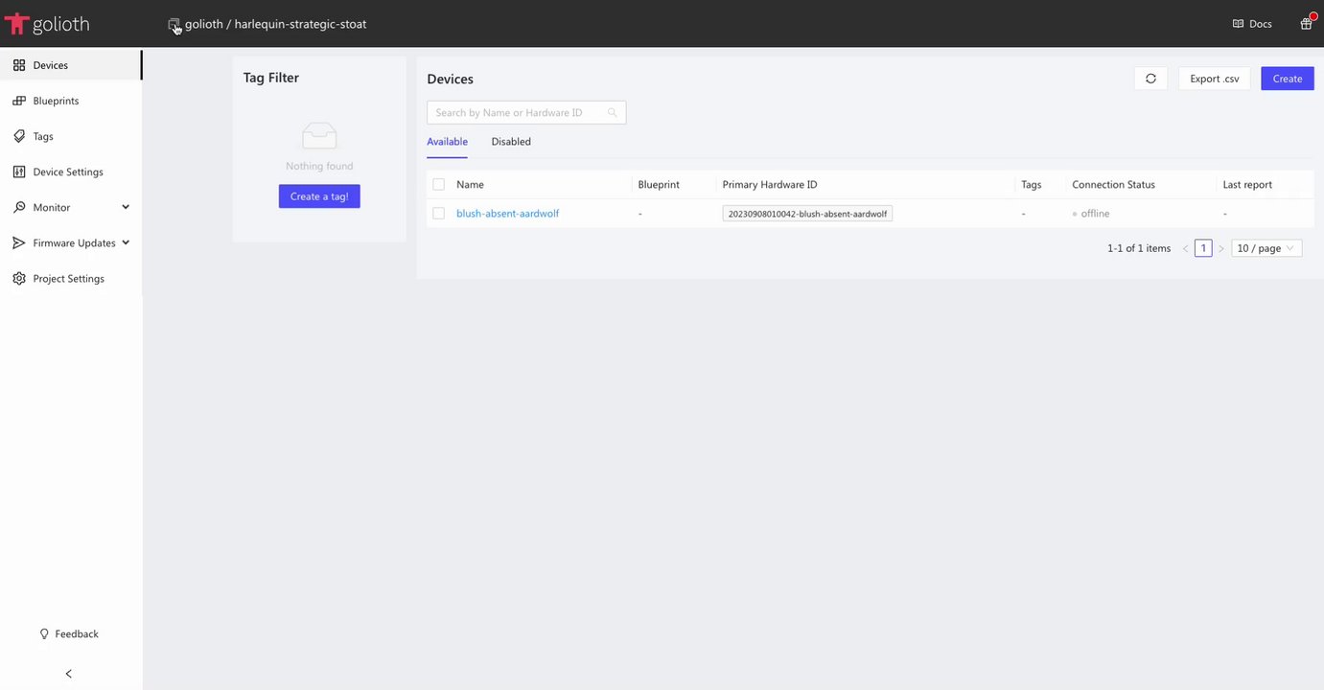
Task: Click the Create a tag! button
Action: 319,196
